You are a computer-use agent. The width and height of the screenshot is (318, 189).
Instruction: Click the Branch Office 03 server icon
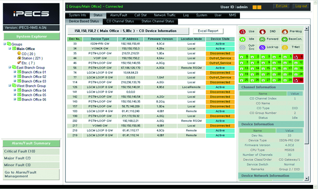click(19, 81)
